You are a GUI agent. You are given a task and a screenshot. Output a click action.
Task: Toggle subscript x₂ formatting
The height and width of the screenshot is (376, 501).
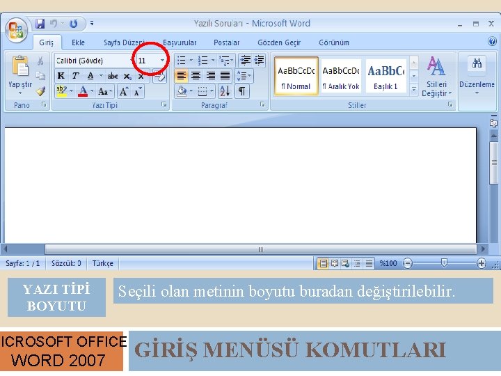point(127,76)
